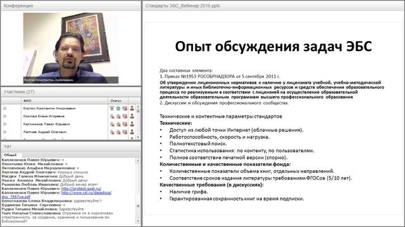Click the participants list scroll-down arrow
The image size is (405, 227).
pos(138,137)
